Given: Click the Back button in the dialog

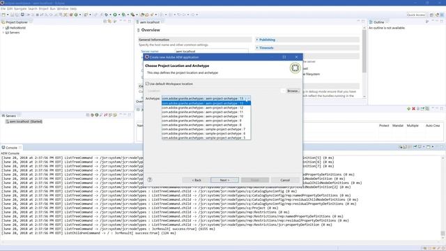Looking at the screenshot, I should pos(197,180).
